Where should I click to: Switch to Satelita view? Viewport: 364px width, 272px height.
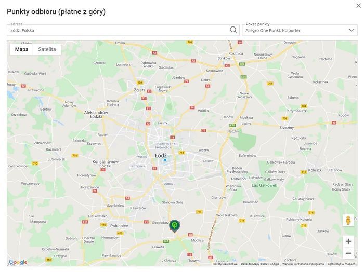point(47,49)
